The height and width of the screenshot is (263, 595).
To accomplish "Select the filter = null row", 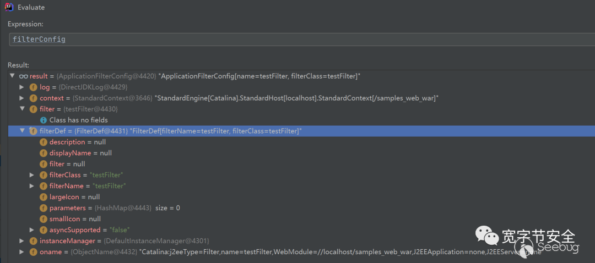I will click(x=302, y=164).
